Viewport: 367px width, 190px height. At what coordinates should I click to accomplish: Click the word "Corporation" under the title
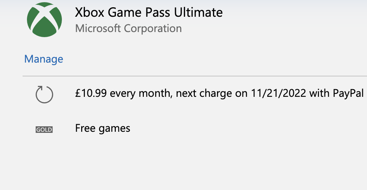pyautogui.click(x=153, y=28)
